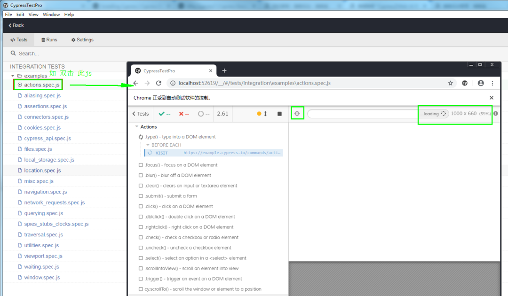Open the View menu
508x296 pixels.
click(33, 14)
